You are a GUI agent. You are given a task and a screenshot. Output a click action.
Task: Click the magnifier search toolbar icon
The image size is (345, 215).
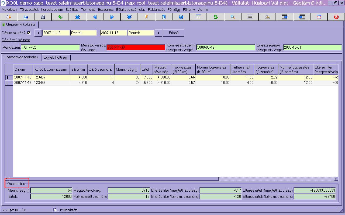[233, 17]
